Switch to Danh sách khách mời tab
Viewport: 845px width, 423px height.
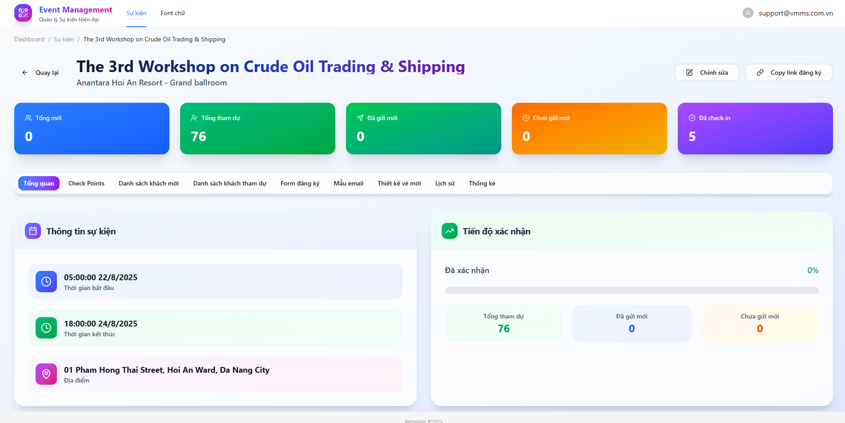pos(149,183)
